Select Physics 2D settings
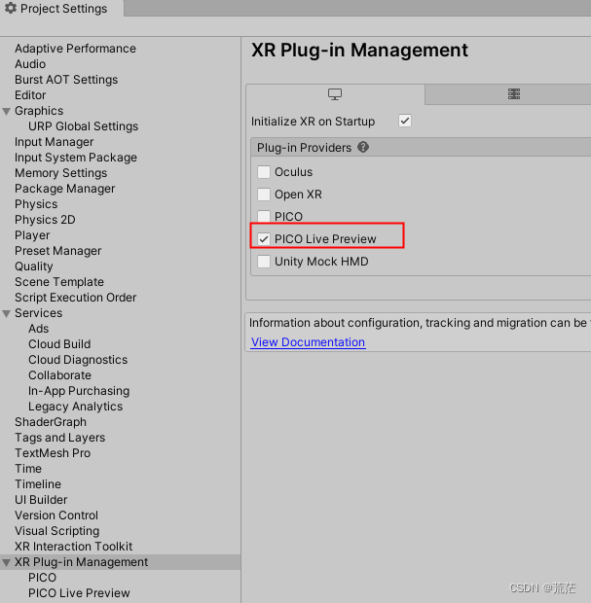Image resolution: width=591 pixels, height=603 pixels. (45, 220)
